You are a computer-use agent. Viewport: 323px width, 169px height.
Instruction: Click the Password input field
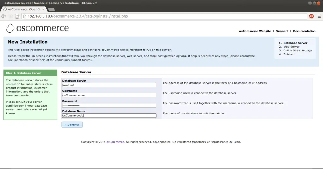click(109, 105)
